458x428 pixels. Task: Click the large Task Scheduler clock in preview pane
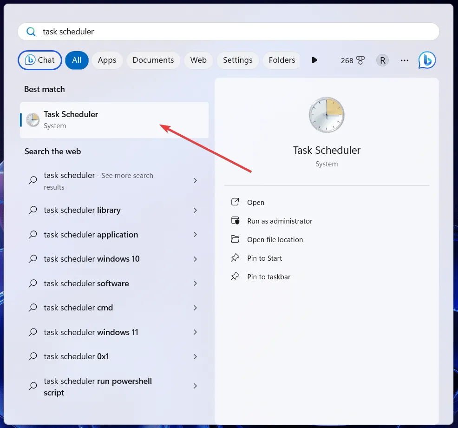[x=327, y=115]
